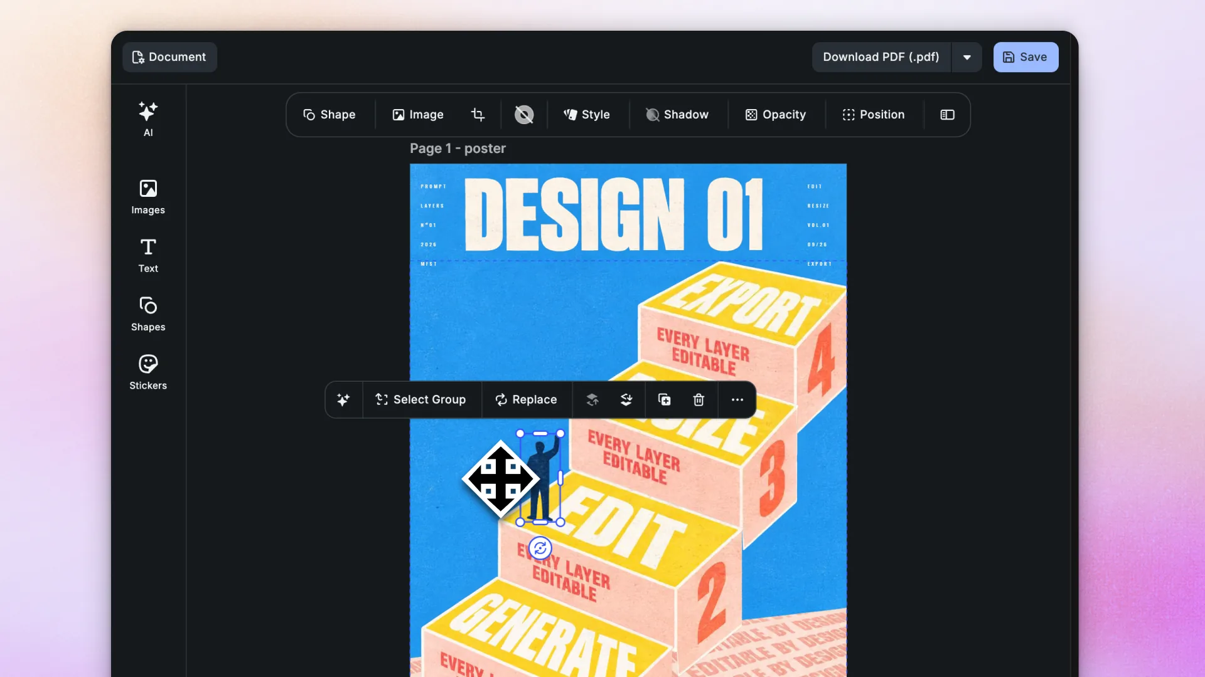Click the top-right resize handle of the figure
This screenshot has width=1205, height=677.
pos(560,433)
